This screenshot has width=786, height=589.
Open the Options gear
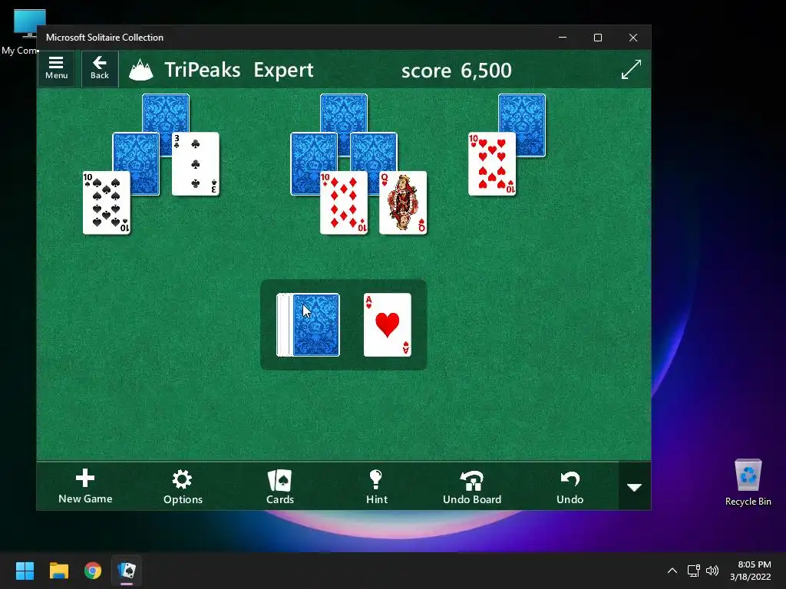pos(183,485)
